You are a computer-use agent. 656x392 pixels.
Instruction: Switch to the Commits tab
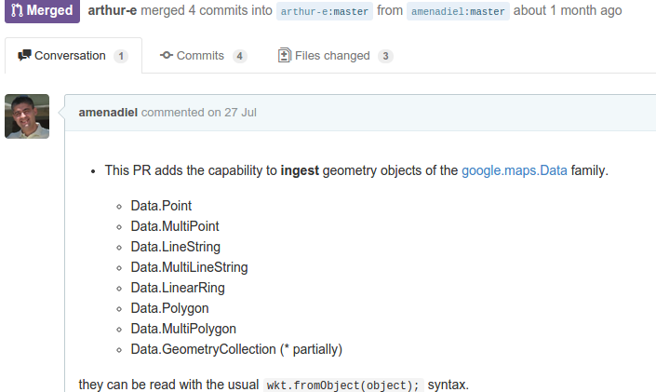click(204, 56)
